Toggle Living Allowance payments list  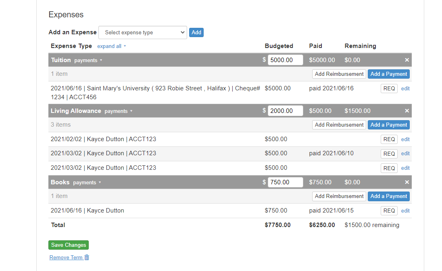click(119, 111)
